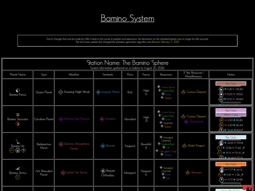Viewport: 255px width, 191px height.
Task: Click the hexagon icon beside 34.12
Action: [221, 170]
